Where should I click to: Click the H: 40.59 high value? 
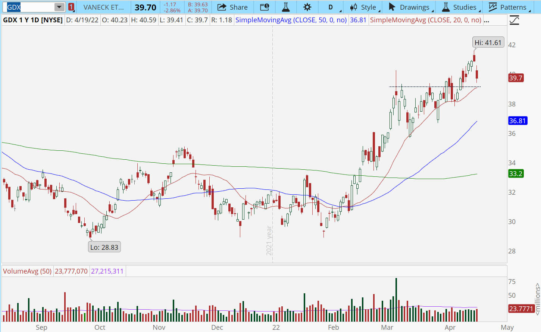(144, 20)
